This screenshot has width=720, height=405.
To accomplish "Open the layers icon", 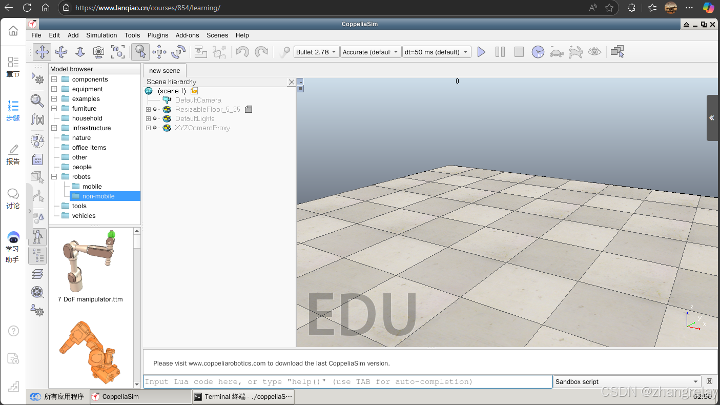I will click(x=37, y=274).
